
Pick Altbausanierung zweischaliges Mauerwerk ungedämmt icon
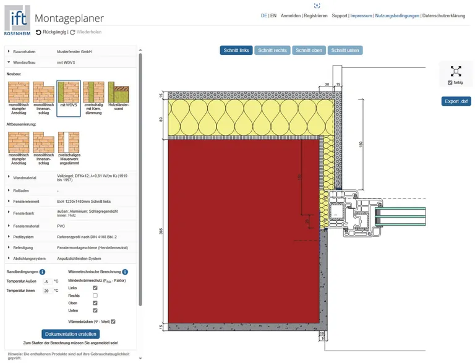click(69, 142)
